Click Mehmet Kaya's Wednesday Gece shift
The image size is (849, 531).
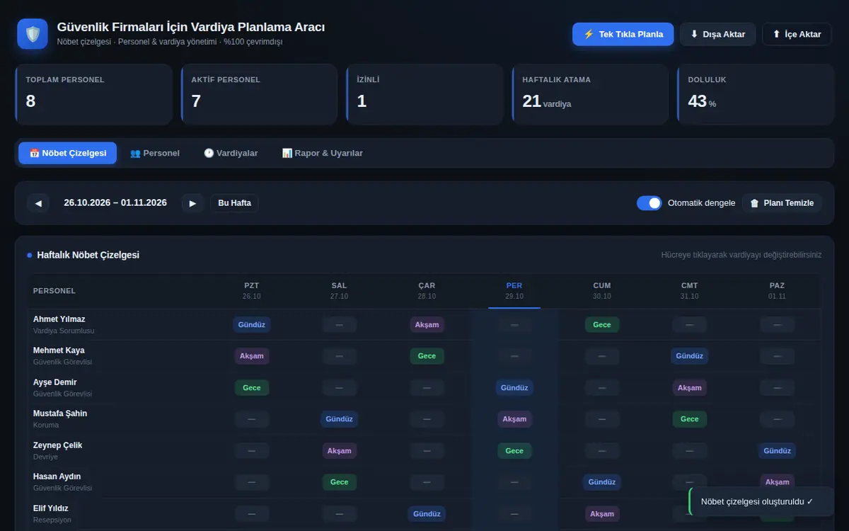coord(427,356)
